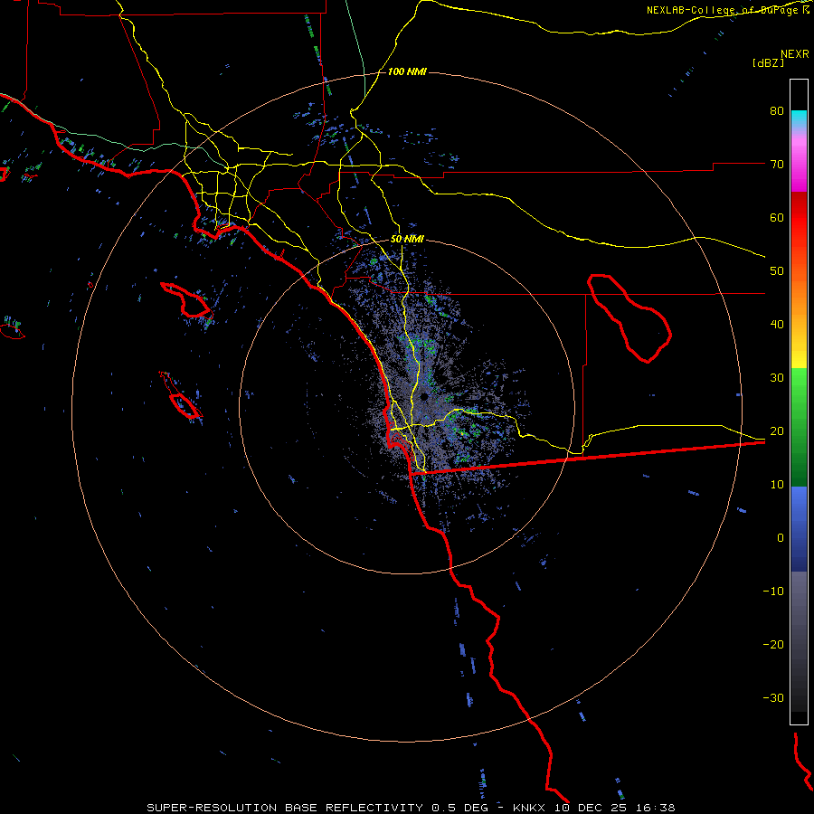The height and width of the screenshot is (814, 814).
Task: Click the 50 tick label on dBZ scale
Action: click(x=777, y=271)
